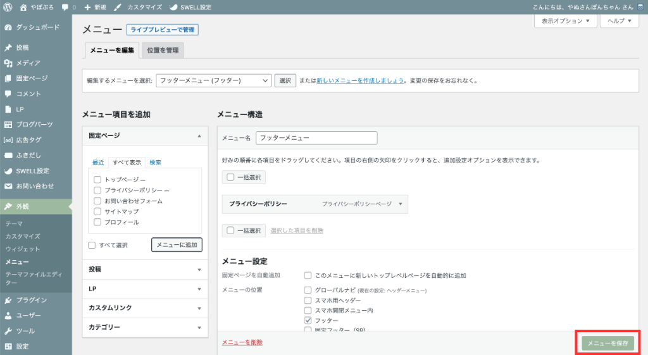Open テーマ submenu item
648x355 pixels.
pyautogui.click(x=14, y=223)
